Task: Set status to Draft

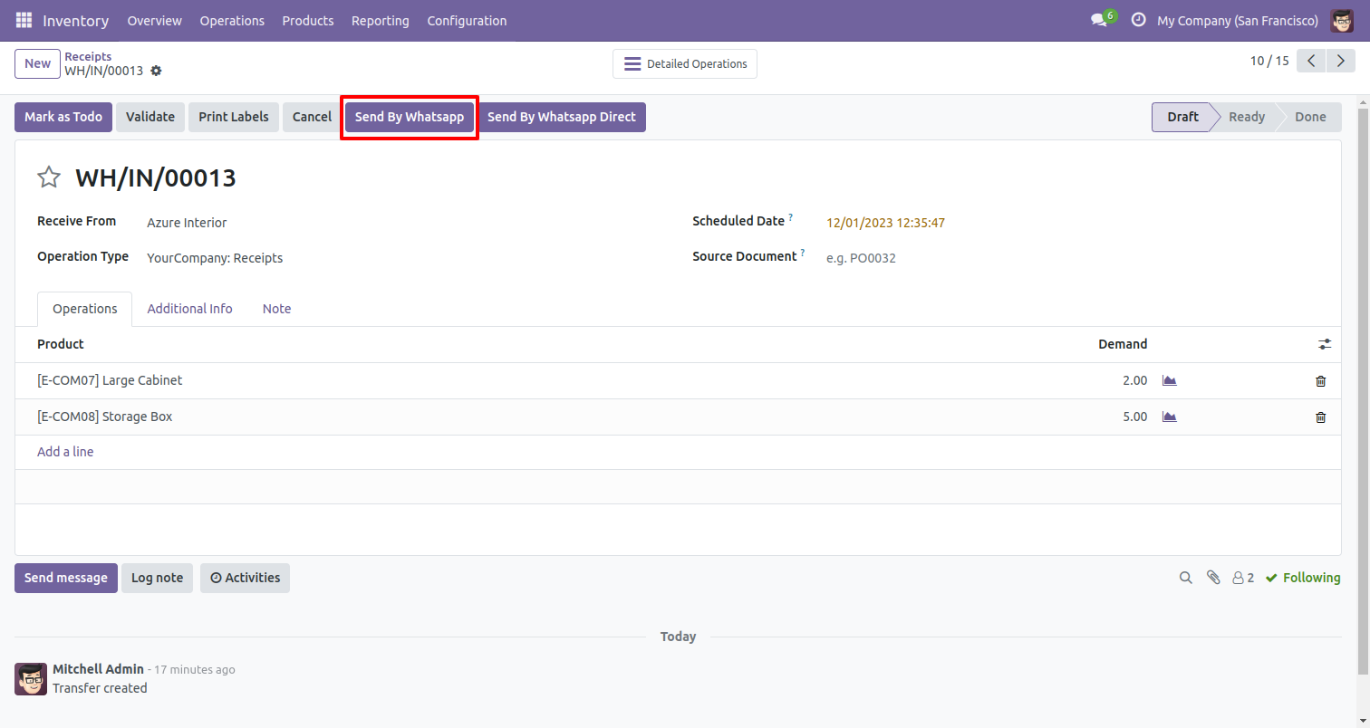Action: (x=1182, y=117)
